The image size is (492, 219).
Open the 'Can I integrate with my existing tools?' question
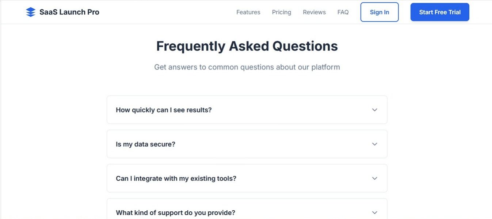(x=176, y=178)
